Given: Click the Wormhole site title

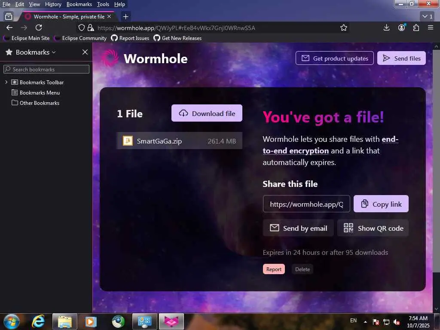Looking at the screenshot, I should (x=156, y=58).
